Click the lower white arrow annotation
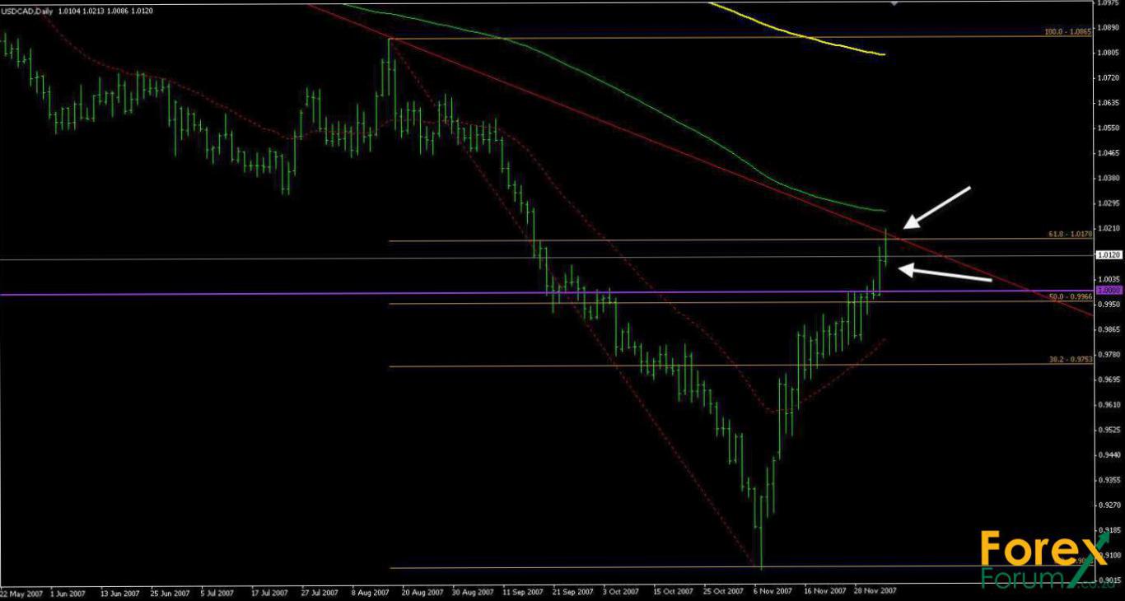Viewport: 1125px width, 601px height. (944, 274)
